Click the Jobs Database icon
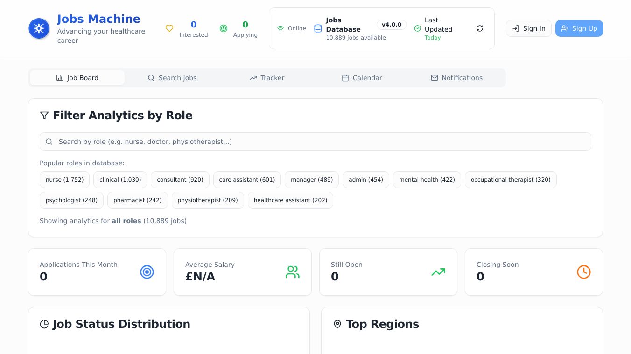Screen dimensions: 631x354 point(318,28)
